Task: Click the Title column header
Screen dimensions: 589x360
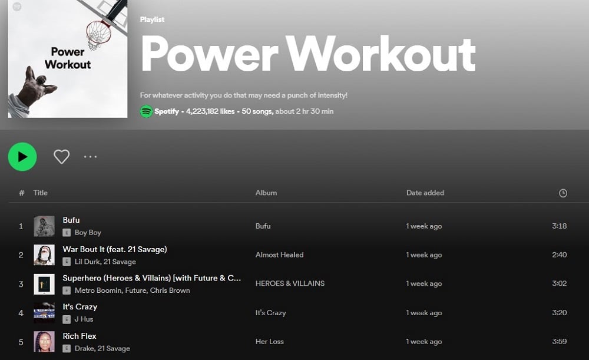Action: [x=40, y=193]
